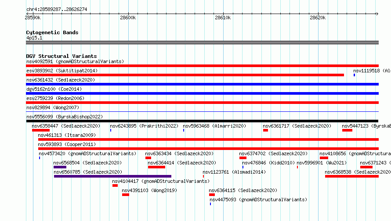Open the nsv5996901 (Wu2021) label
This screenshot has width=391, height=221.
(x=322, y=163)
